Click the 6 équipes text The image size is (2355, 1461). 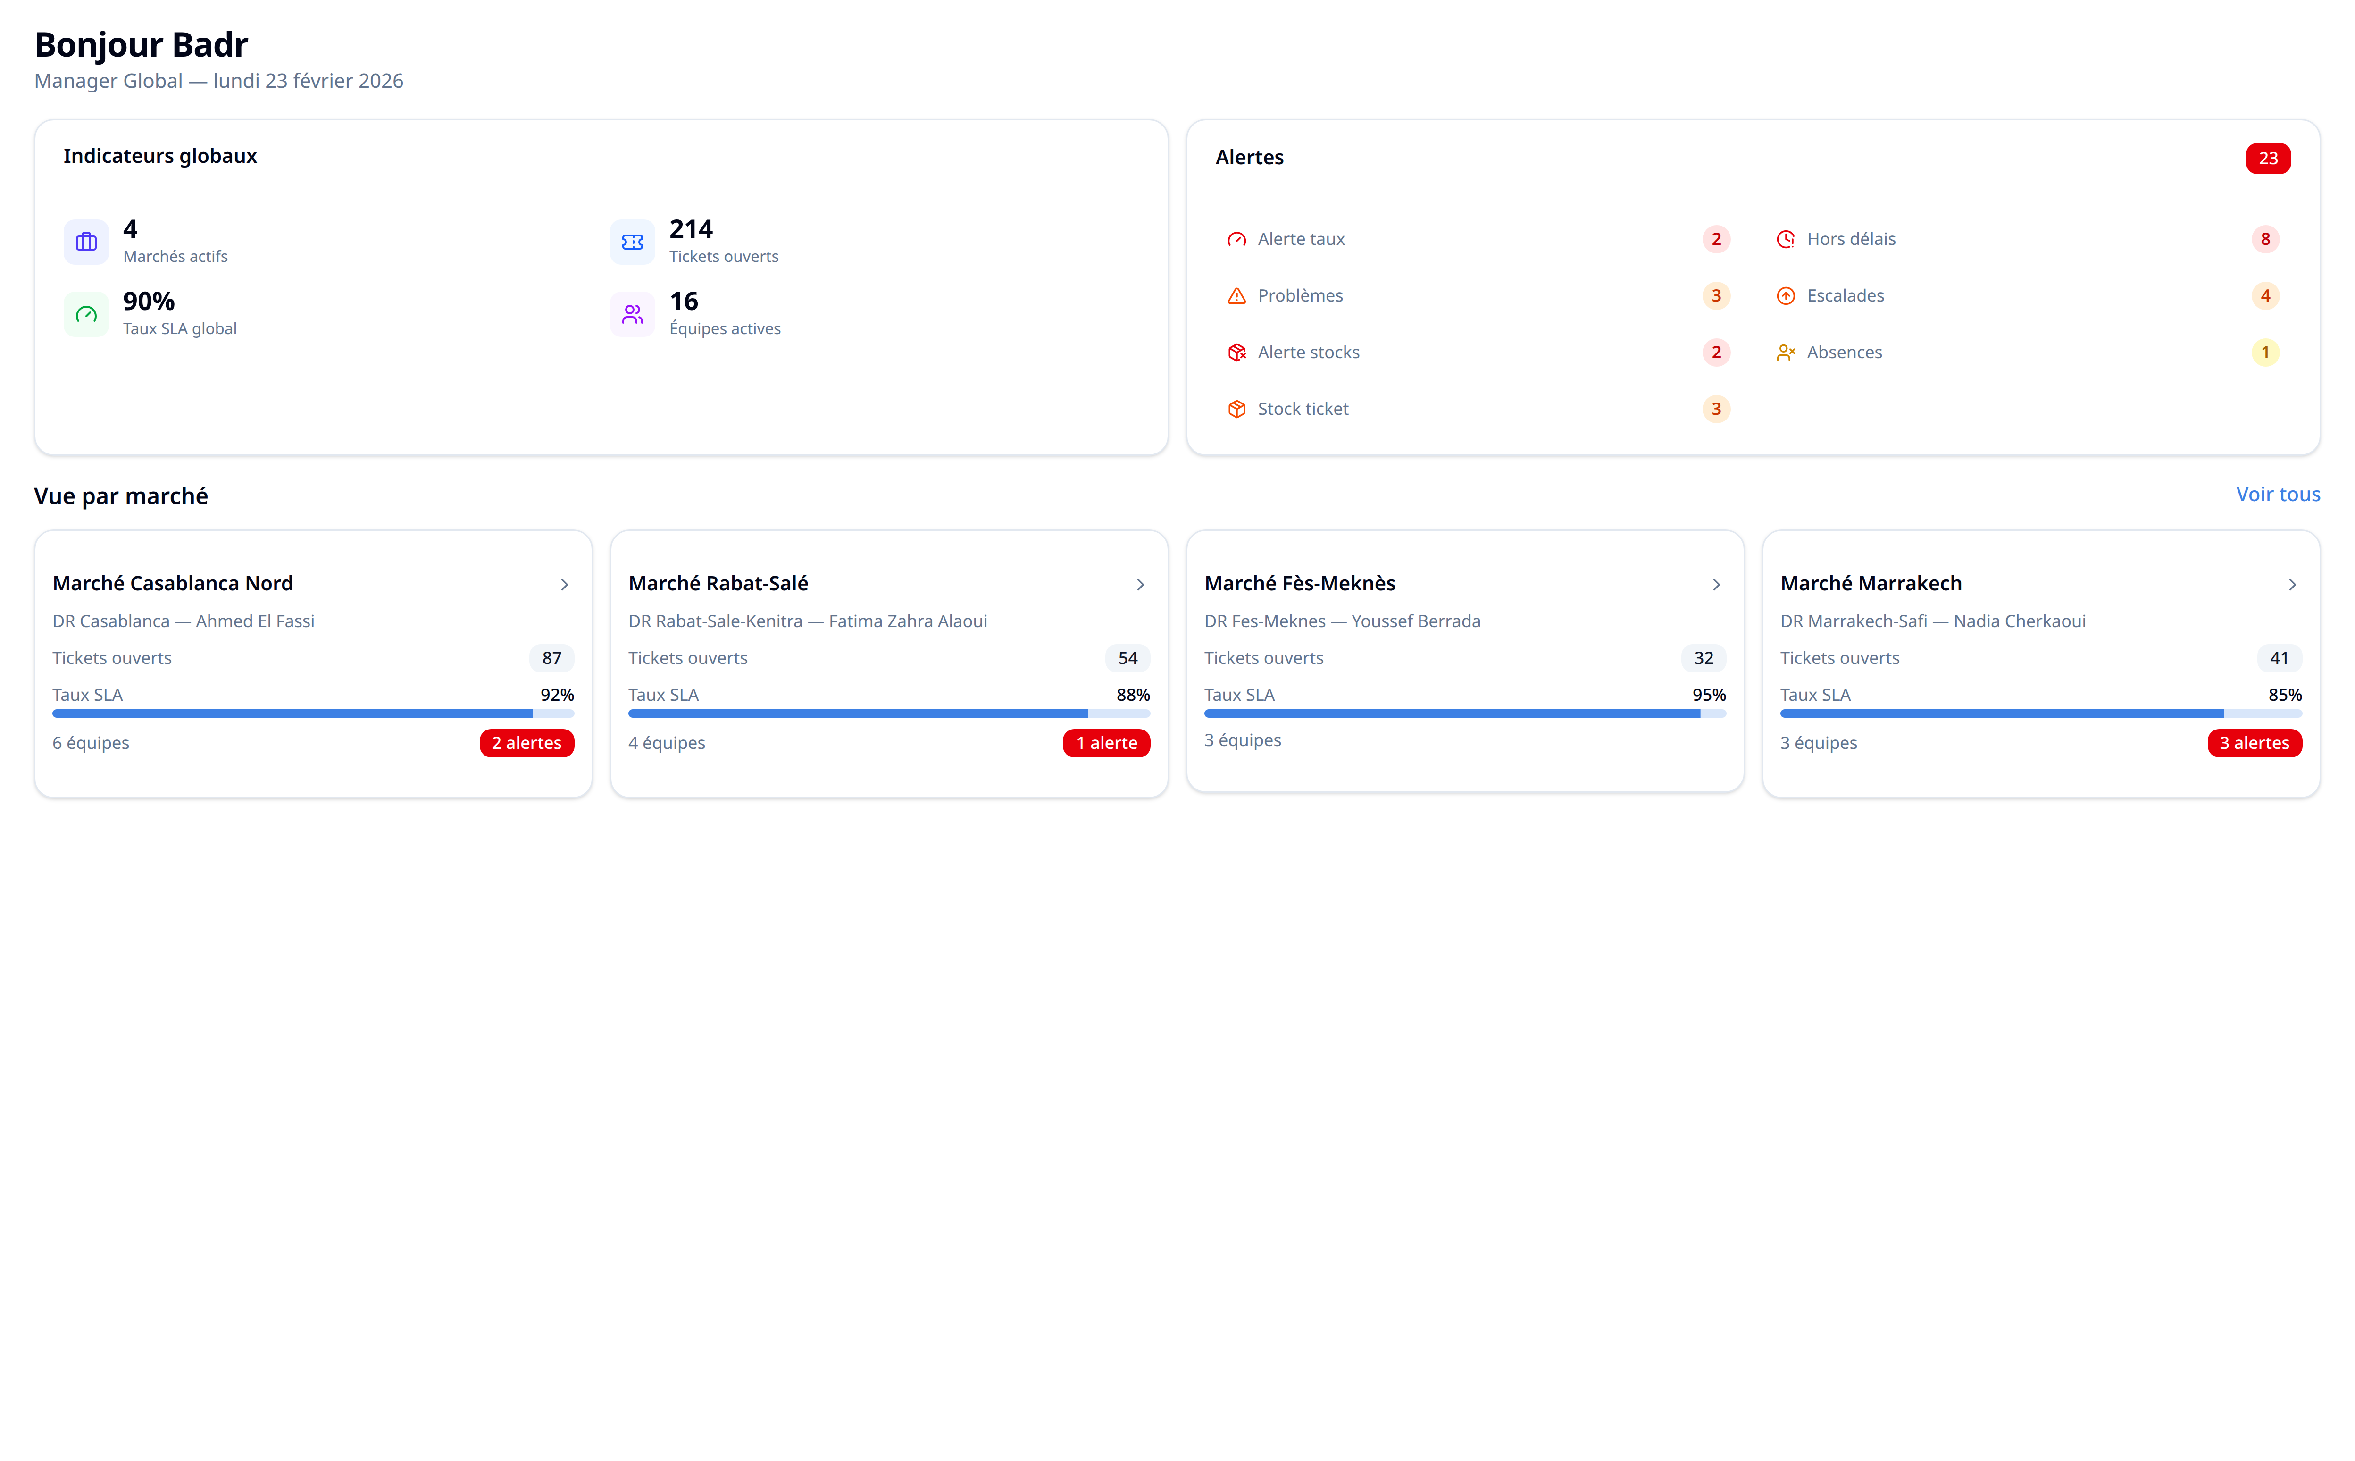[91, 743]
